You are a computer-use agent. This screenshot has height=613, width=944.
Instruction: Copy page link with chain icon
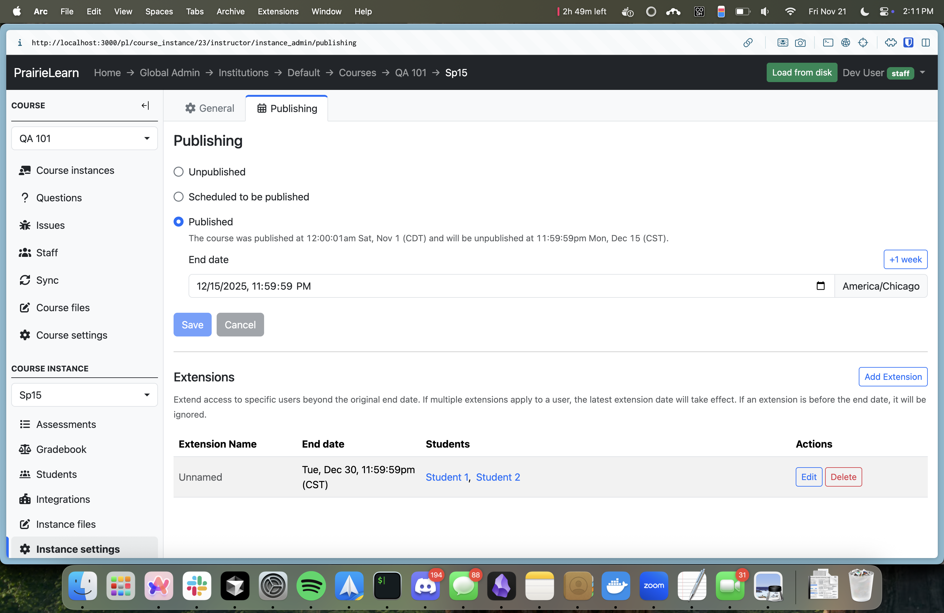coord(748,43)
